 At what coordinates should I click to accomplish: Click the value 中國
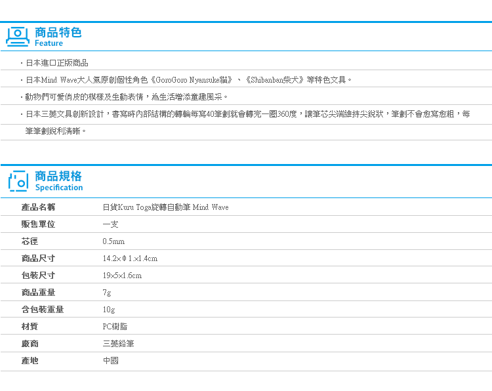coord(110,361)
